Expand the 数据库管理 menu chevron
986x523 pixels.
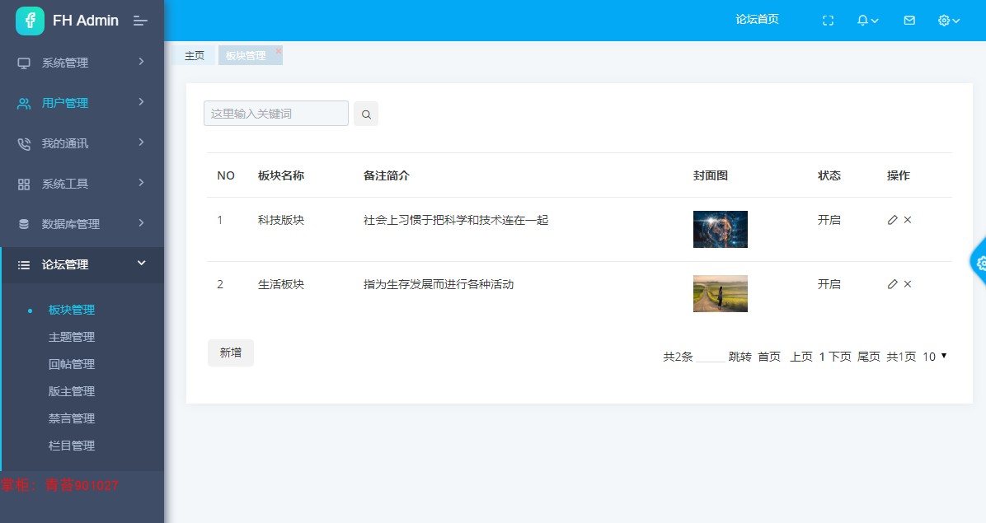(x=142, y=223)
